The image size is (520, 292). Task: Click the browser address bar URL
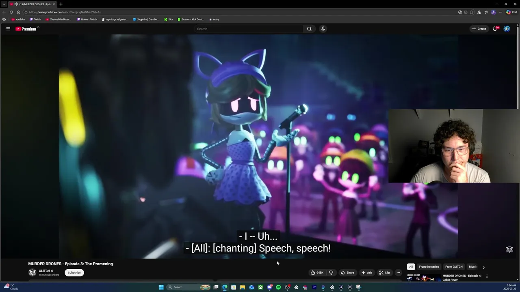tap(65, 12)
